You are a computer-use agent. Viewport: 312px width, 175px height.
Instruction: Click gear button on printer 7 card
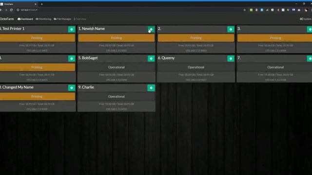coord(310,58)
